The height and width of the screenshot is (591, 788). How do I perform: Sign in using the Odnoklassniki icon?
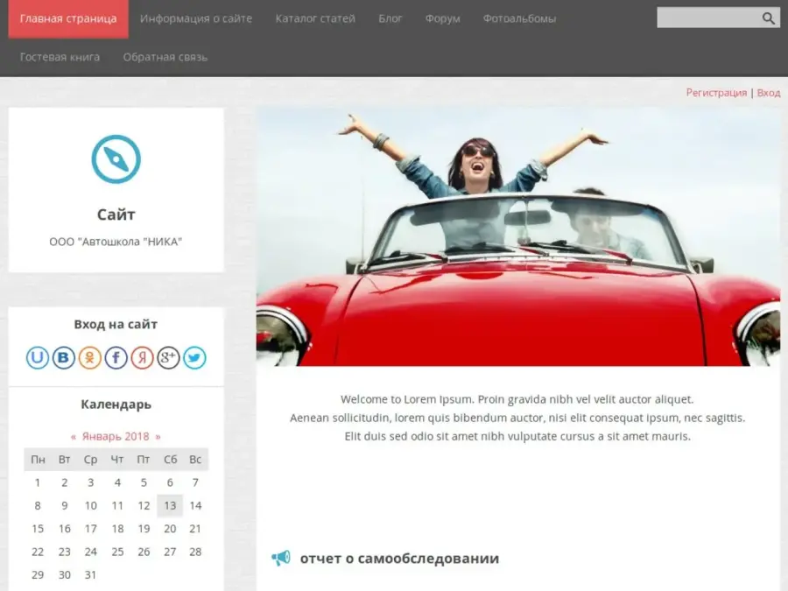tap(90, 357)
